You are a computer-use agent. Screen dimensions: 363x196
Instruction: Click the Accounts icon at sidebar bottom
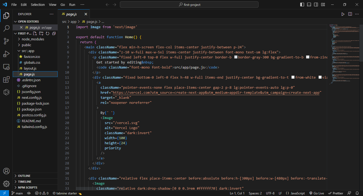[6, 171]
